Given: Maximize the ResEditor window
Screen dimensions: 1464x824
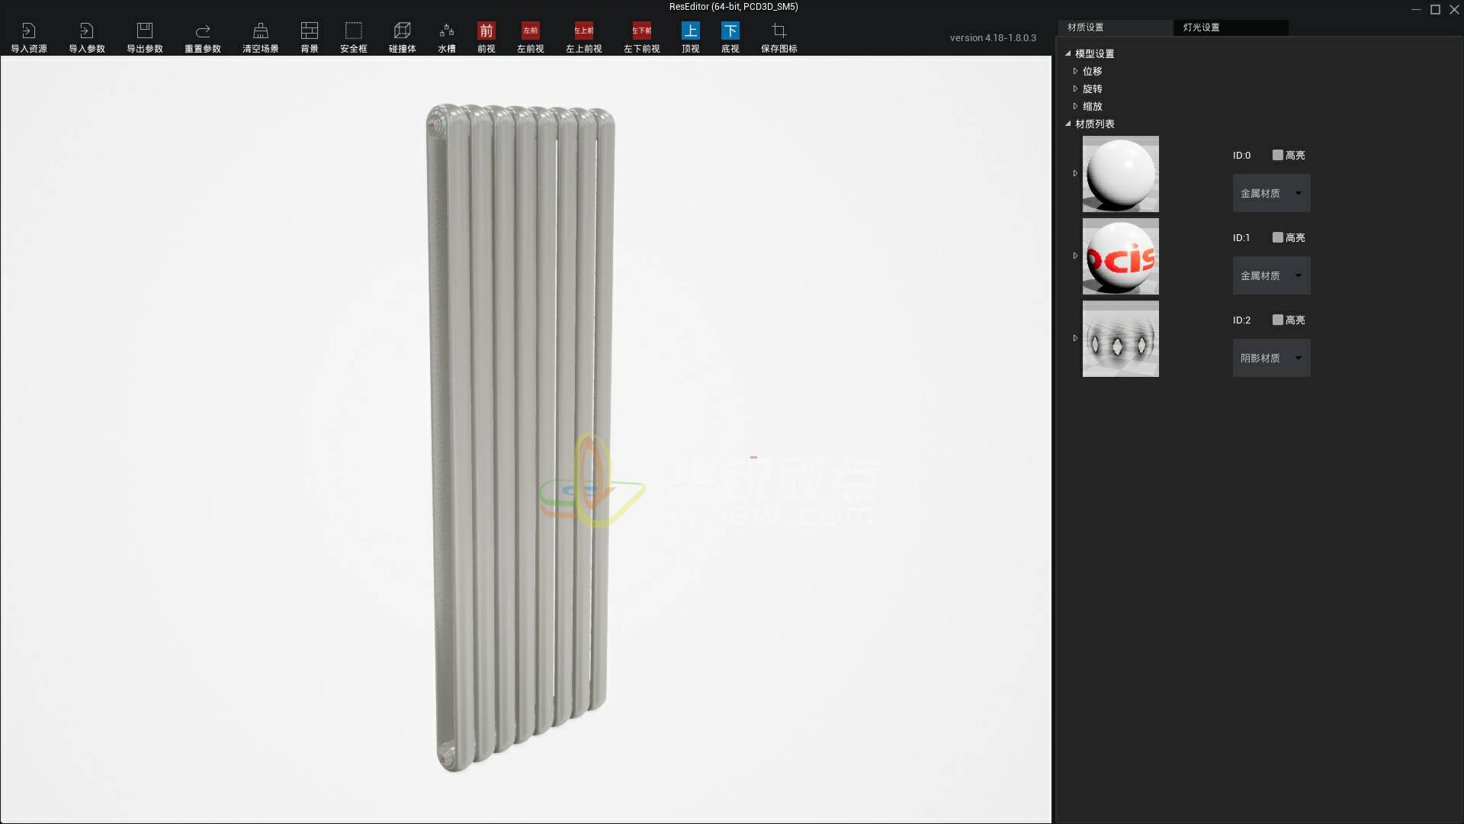Looking at the screenshot, I should tap(1435, 9).
